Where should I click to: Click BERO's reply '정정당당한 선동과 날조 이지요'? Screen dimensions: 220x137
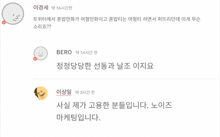[x=105, y=65]
